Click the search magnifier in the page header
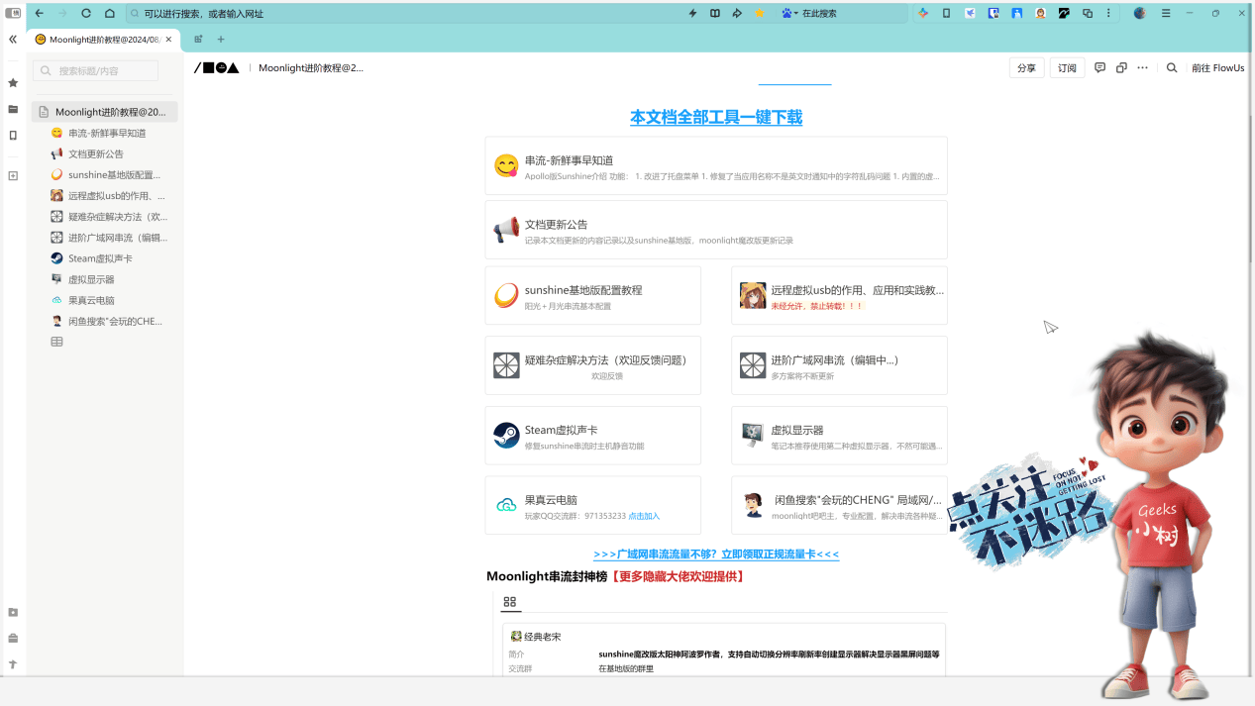This screenshot has height=706, width=1255. pos(1172,68)
